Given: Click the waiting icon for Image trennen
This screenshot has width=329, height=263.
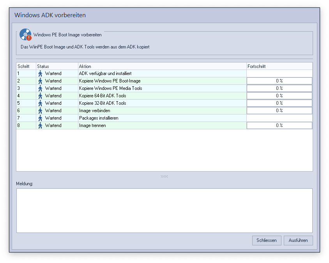Looking at the screenshot, I should [x=40, y=125].
